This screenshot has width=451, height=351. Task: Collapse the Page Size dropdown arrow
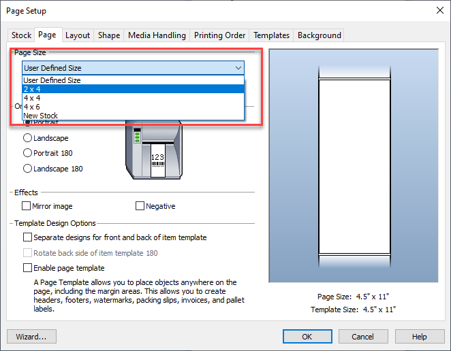click(238, 68)
